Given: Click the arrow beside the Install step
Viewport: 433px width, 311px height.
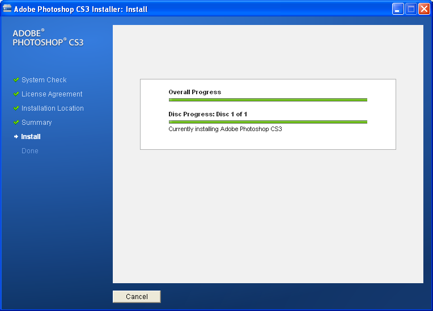Looking at the screenshot, I should [16, 137].
